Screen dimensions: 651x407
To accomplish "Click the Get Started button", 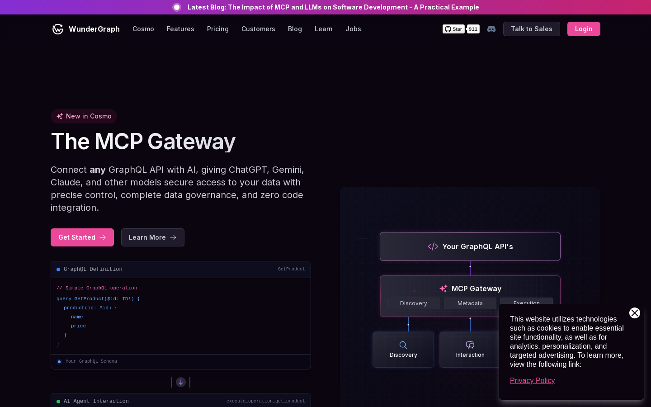I will (82, 237).
